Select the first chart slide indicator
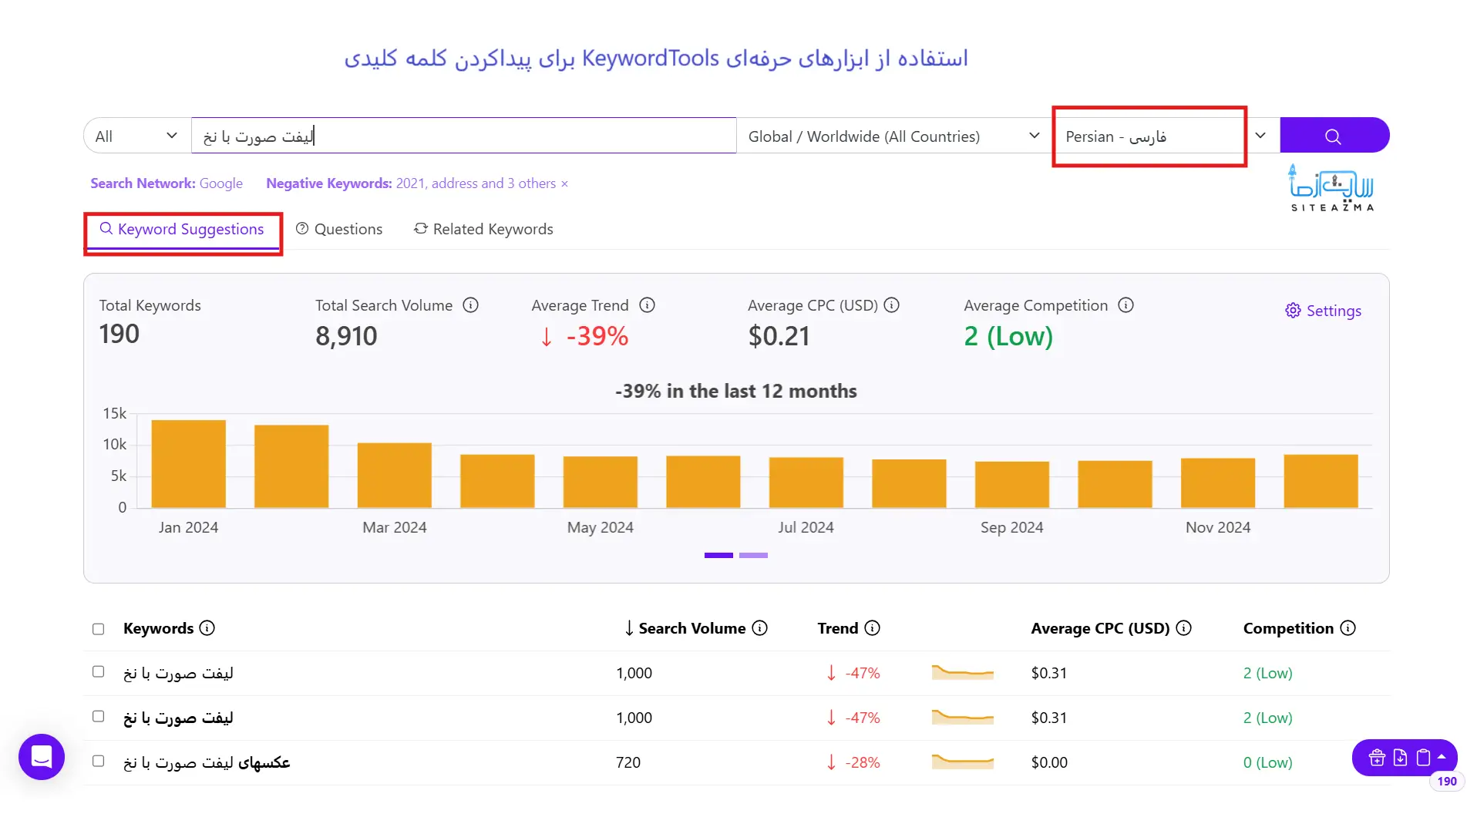The height and width of the screenshot is (824, 1467). click(x=718, y=555)
